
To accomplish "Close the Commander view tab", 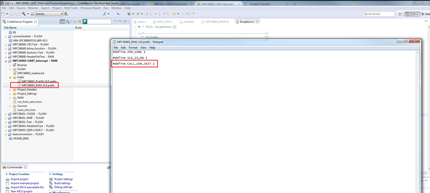I will (25, 167).
